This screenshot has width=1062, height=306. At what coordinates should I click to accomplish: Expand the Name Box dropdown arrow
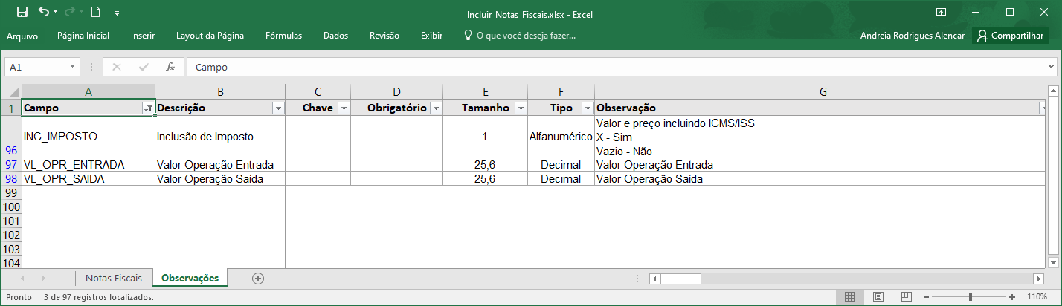[x=73, y=67]
